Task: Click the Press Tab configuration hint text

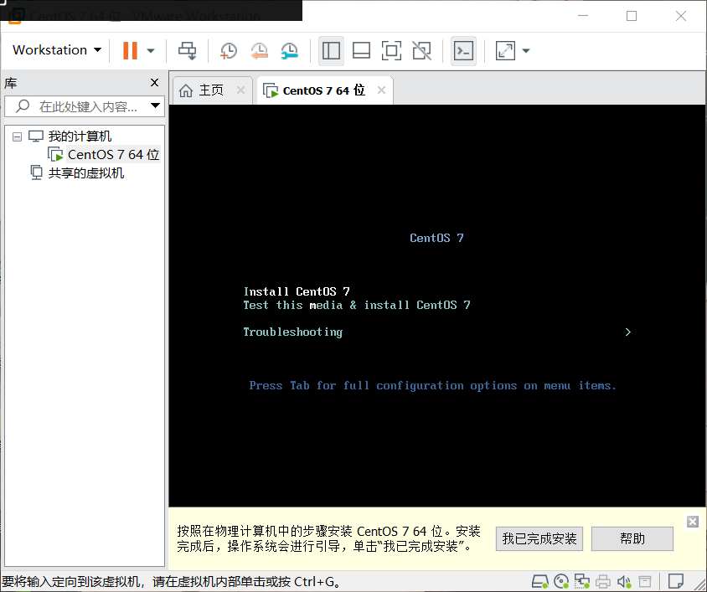Action: (x=432, y=386)
